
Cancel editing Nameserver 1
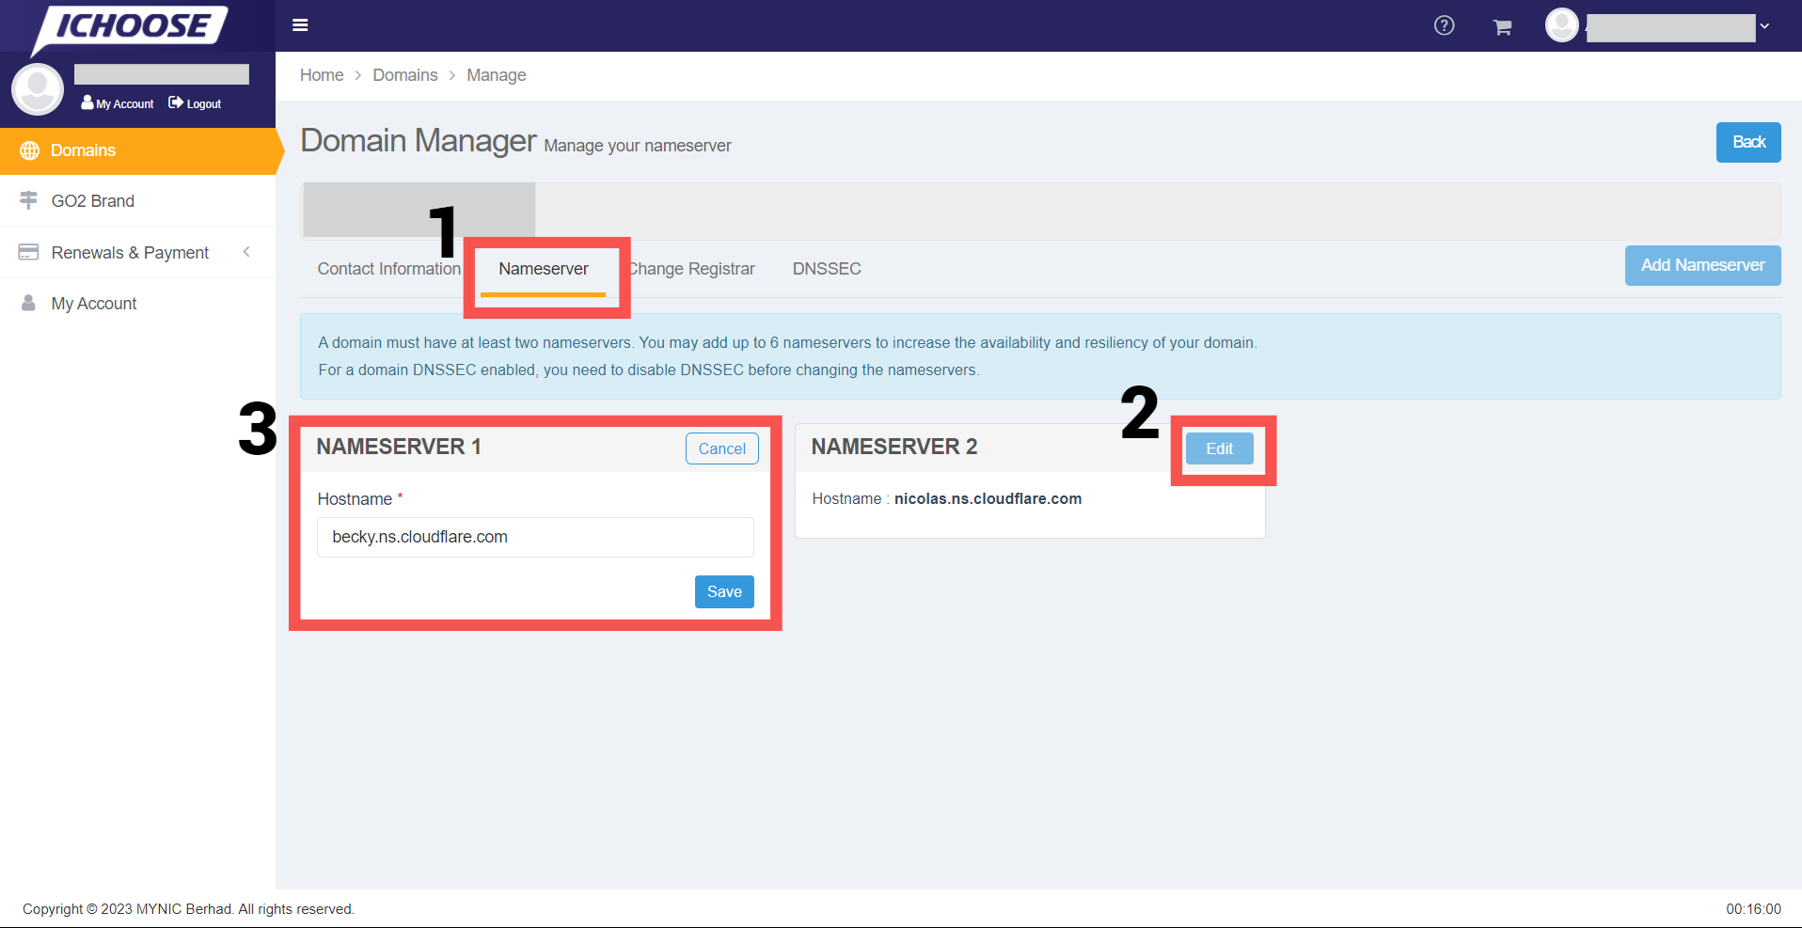[721, 448]
